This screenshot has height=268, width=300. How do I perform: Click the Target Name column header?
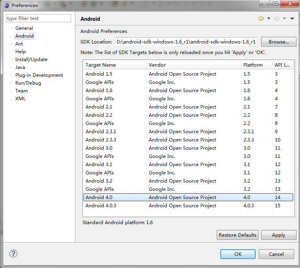tap(115, 65)
